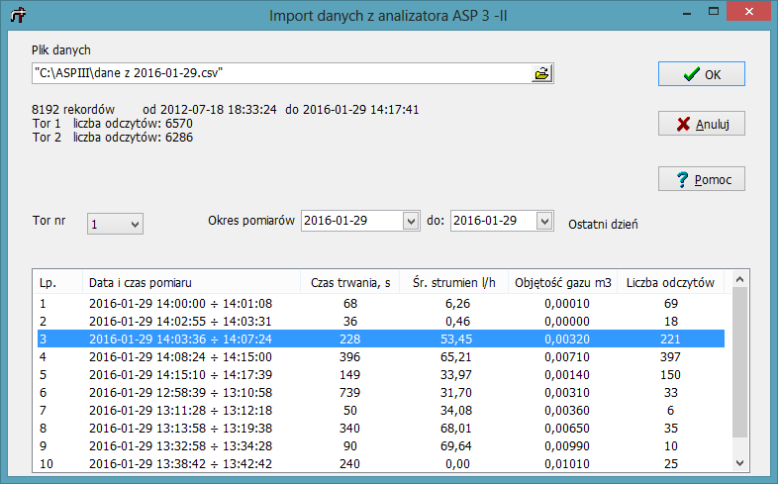Click duration value 739 in row 6
The image size is (778, 484).
pos(349,393)
